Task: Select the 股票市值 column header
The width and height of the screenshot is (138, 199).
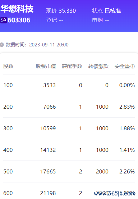Action: (46, 66)
